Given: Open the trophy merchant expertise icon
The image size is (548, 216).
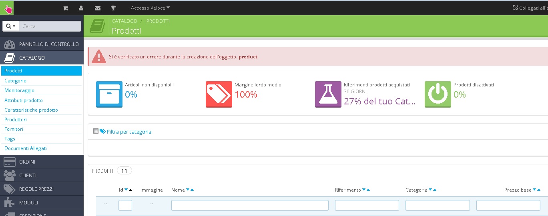Looking at the screenshot, I should pos(113,8).
